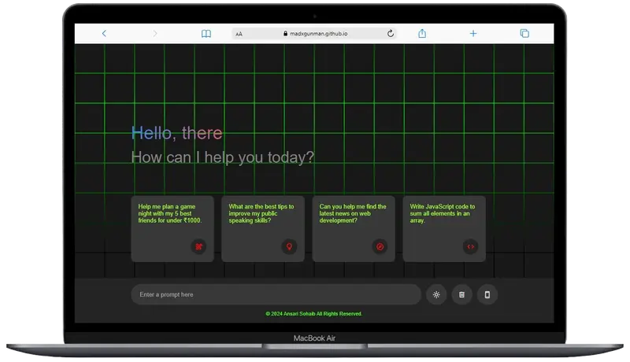This screenshot has height=362, width=630.
Task: Open the Safari share icon
Action: click(422, 33)
